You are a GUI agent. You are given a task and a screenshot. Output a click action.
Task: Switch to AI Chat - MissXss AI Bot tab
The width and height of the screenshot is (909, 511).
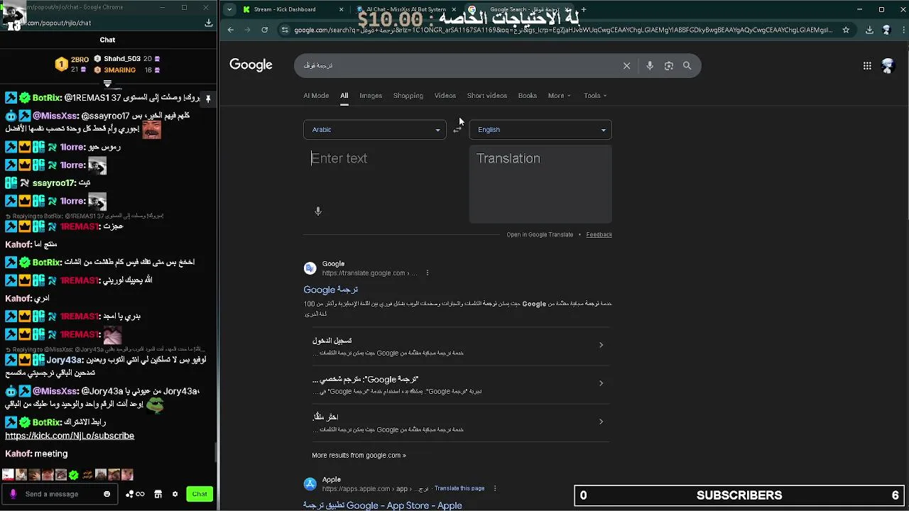coord(405,9)
